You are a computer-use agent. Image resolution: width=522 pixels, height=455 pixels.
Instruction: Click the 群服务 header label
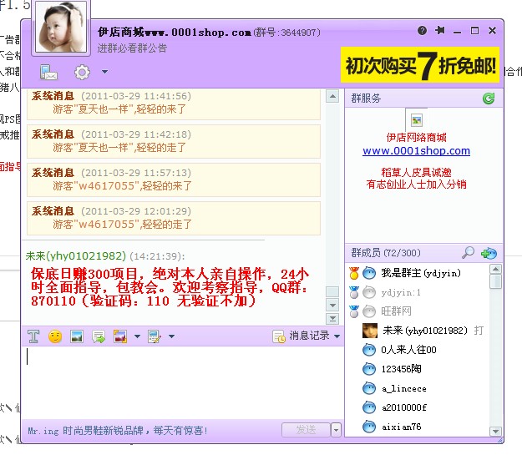(x=366, y=99)
